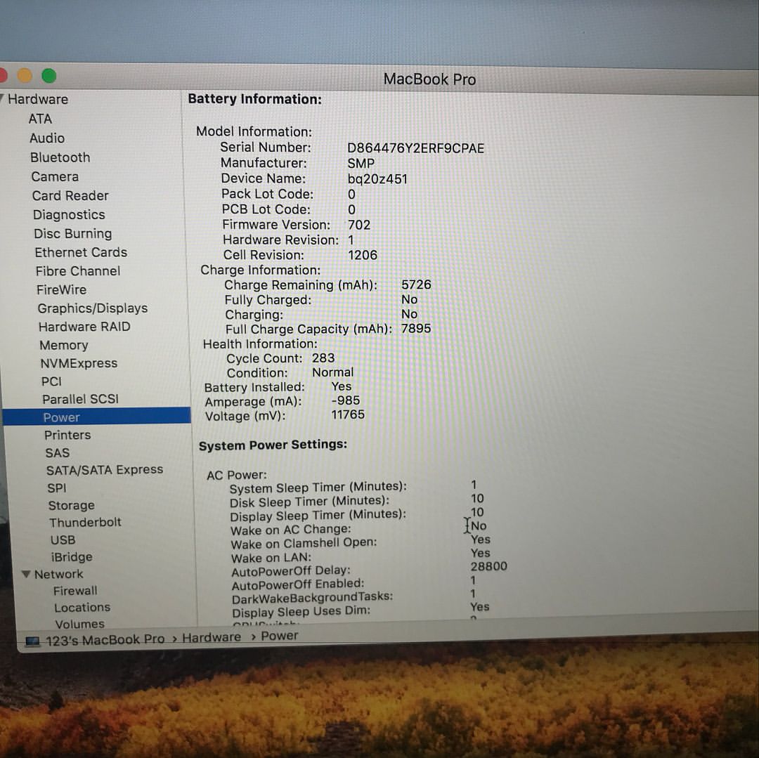Select Thunderbolt in the sidebar

click(85, 523)
